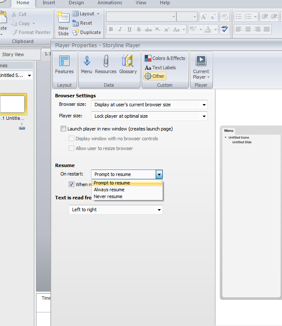This screenshot has height=326, width=282.
Task: Toggle Bold formatting
Action: (111, 29)
